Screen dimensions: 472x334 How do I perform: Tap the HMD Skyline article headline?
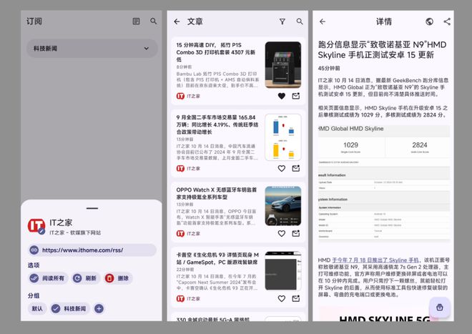pyautogui.click(x=383, y=49)
